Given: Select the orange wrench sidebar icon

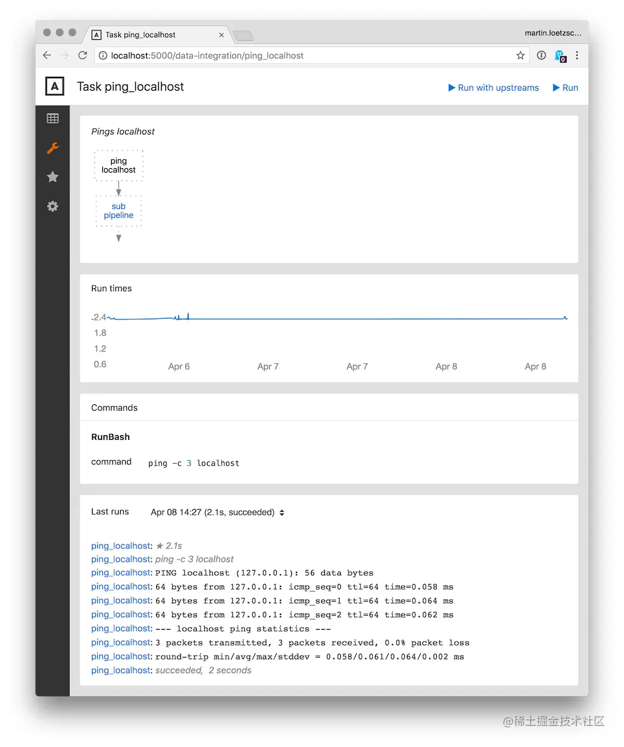Looking at the screenshot, I should coord(53,148).
